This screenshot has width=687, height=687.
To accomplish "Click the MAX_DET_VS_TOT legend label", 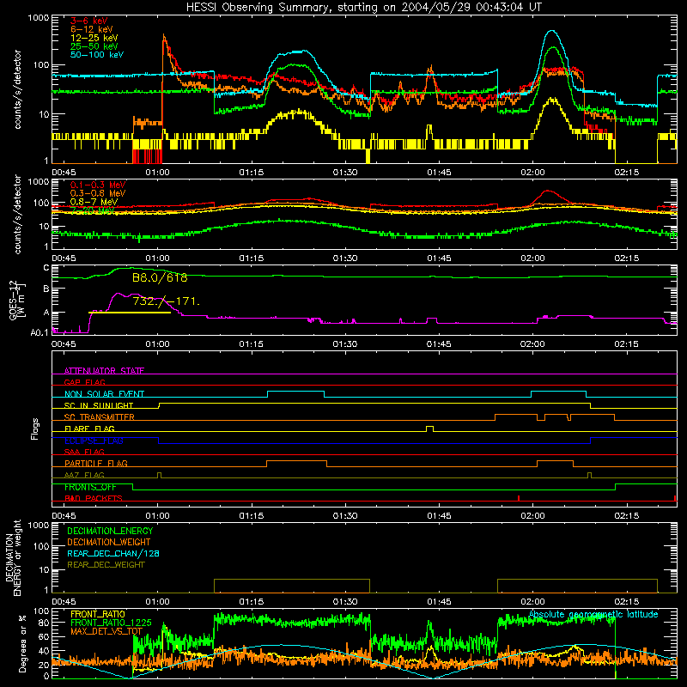I will click(106, 631).
